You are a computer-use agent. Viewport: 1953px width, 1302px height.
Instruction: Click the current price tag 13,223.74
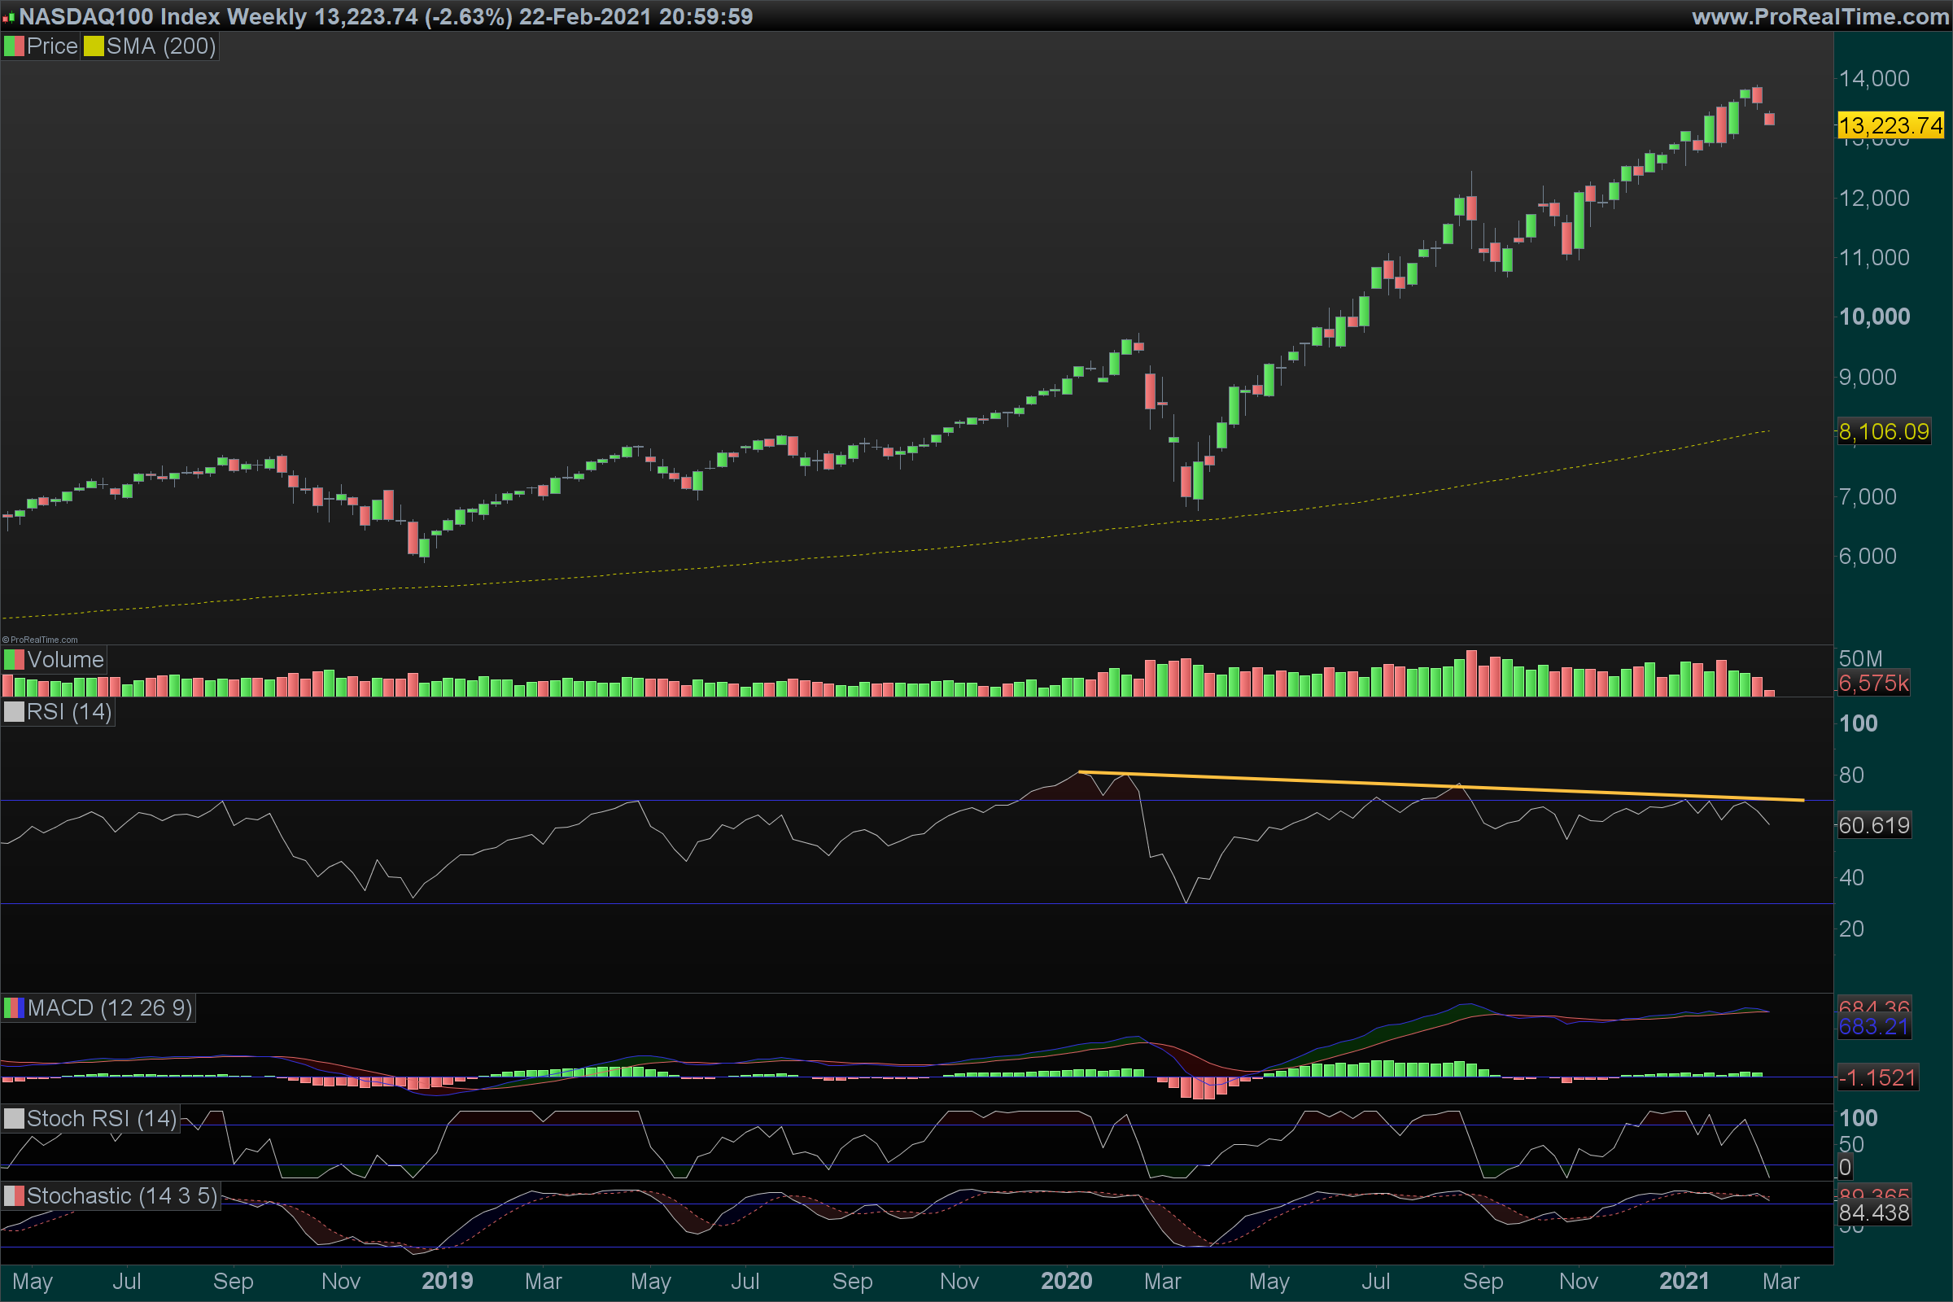click(x=1890, y=125)
